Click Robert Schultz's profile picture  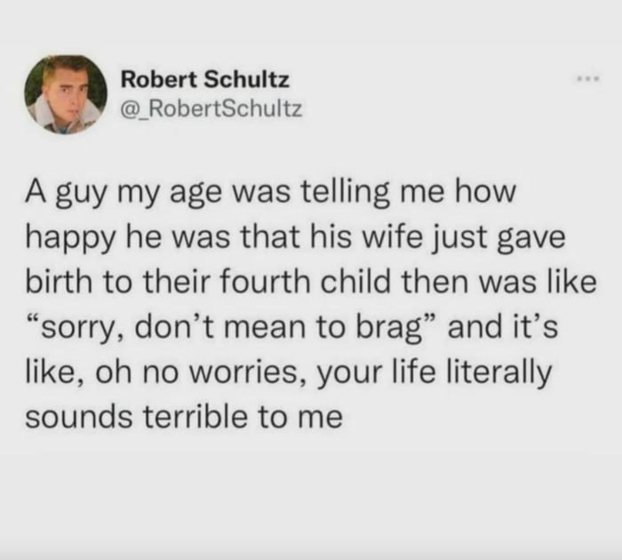62,94
